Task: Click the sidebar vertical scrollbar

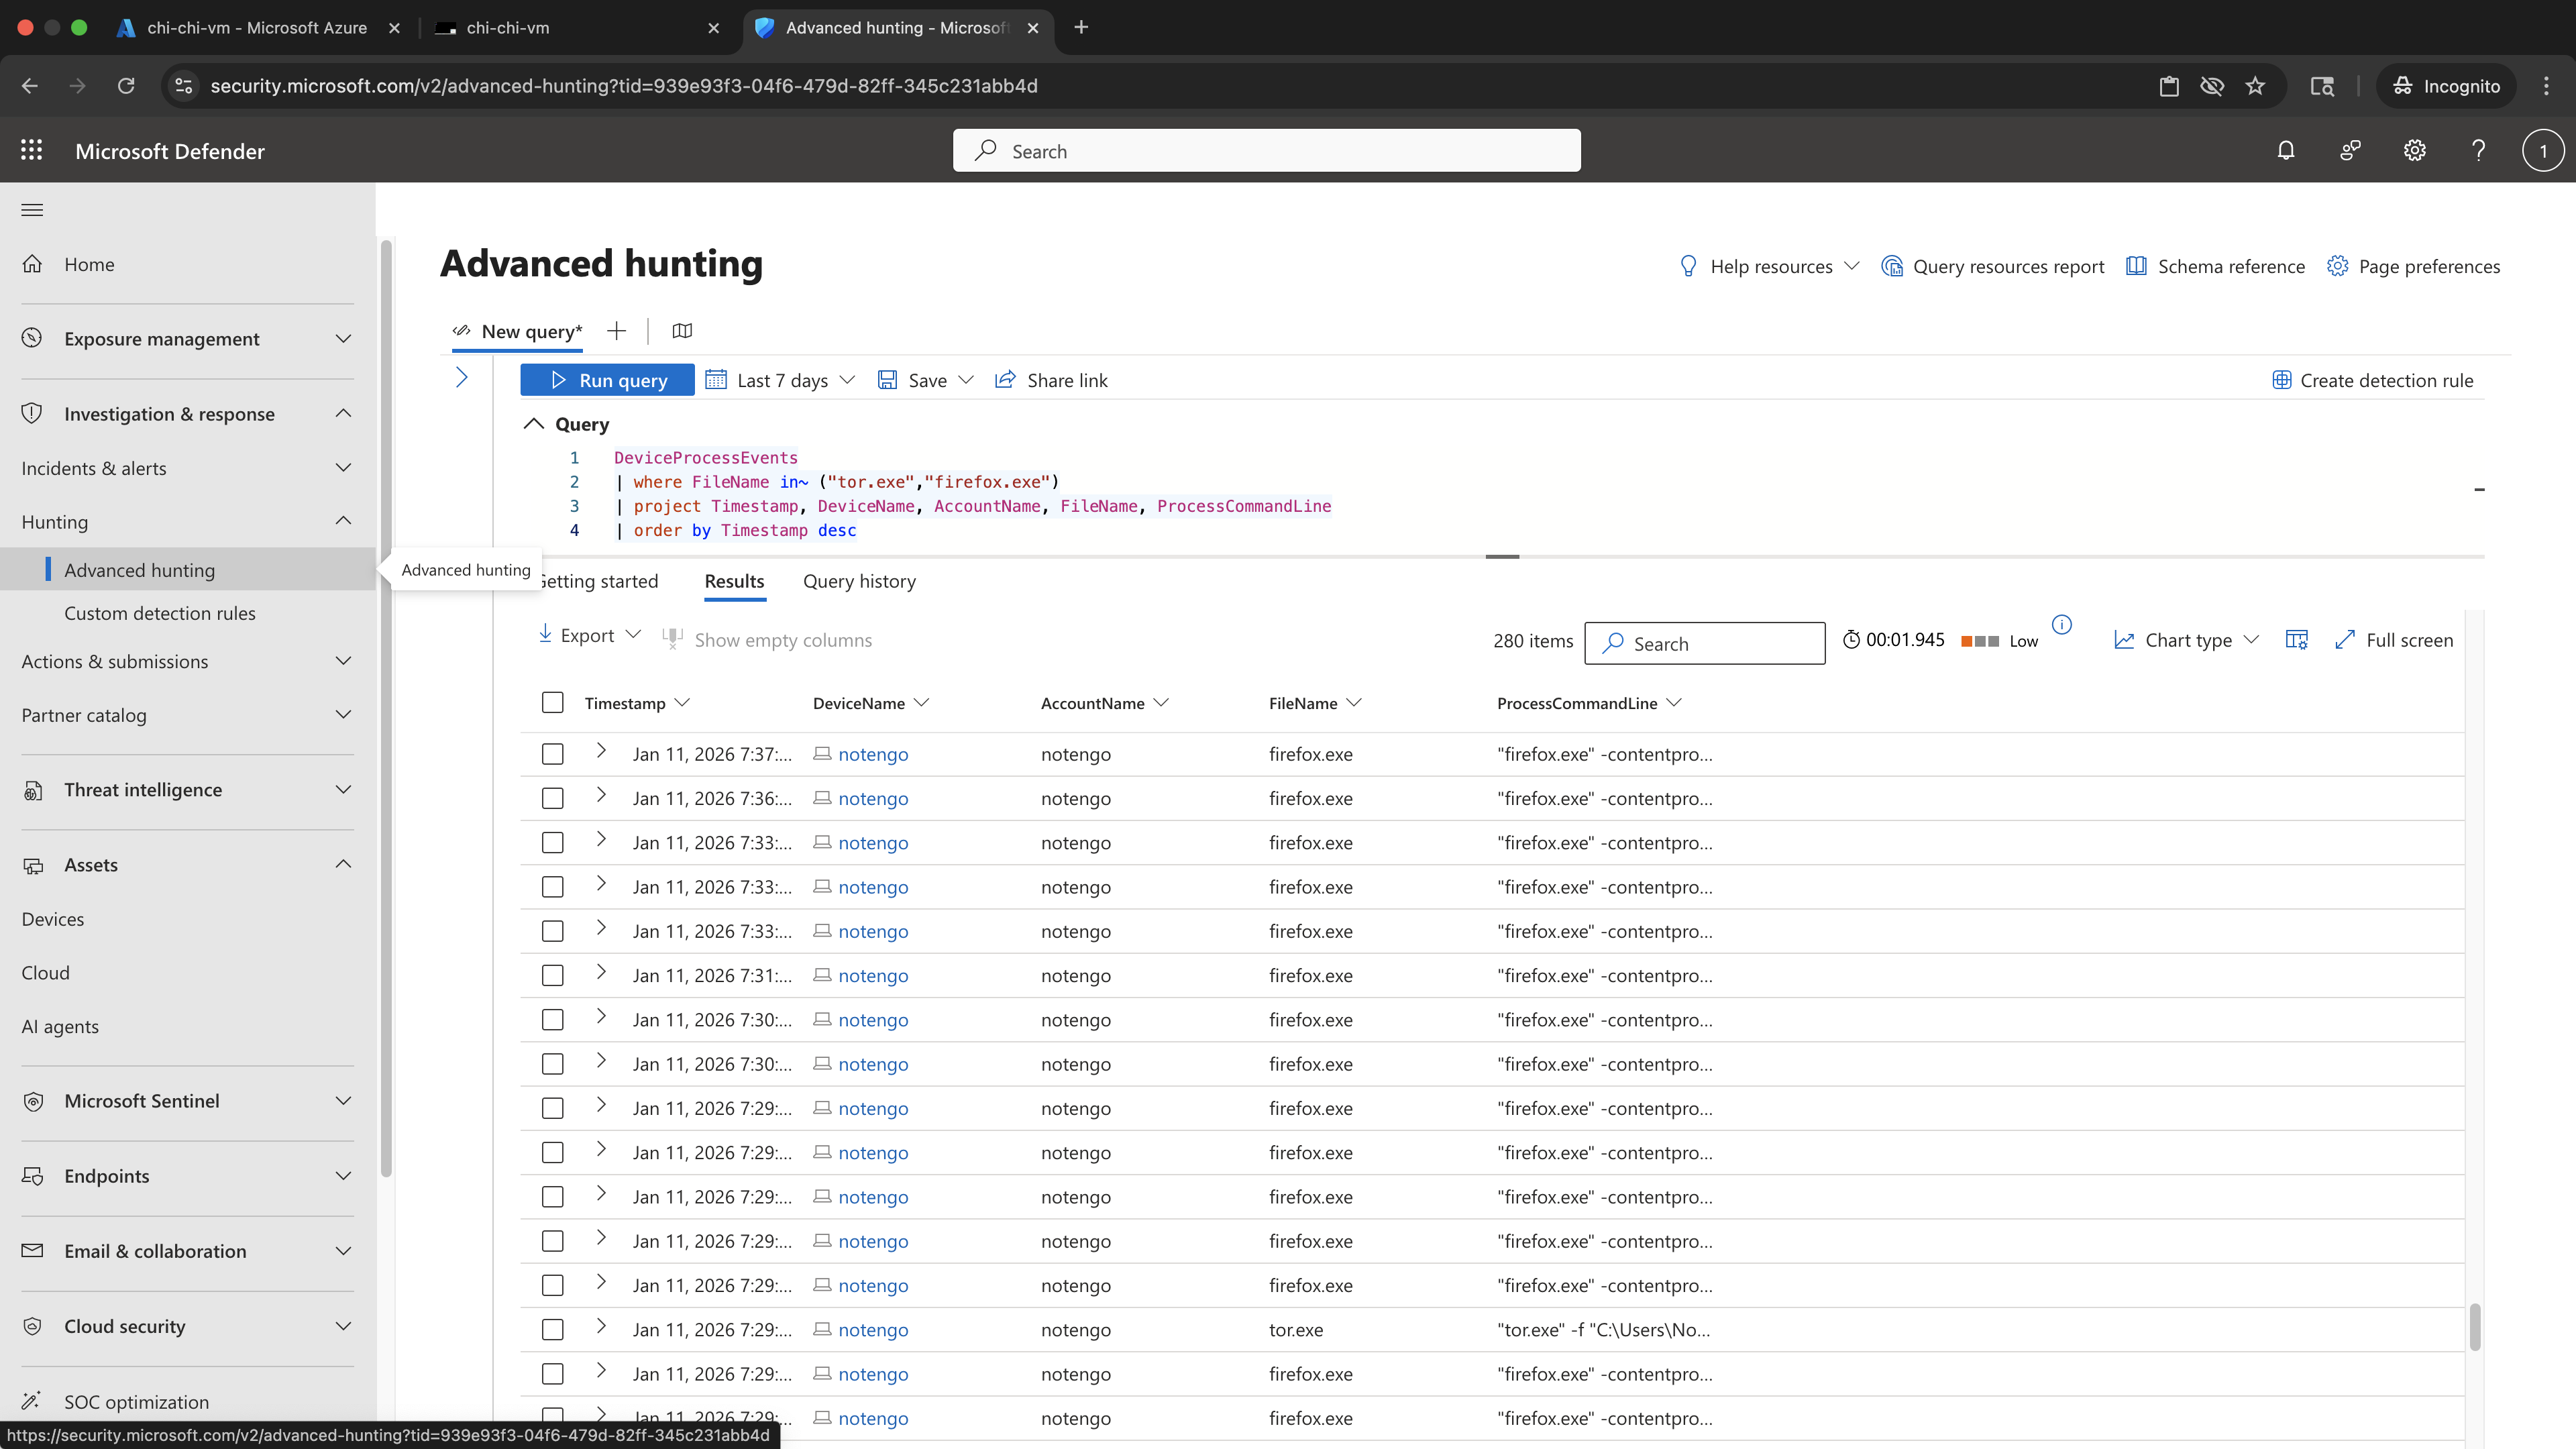Action: [386, 708]
